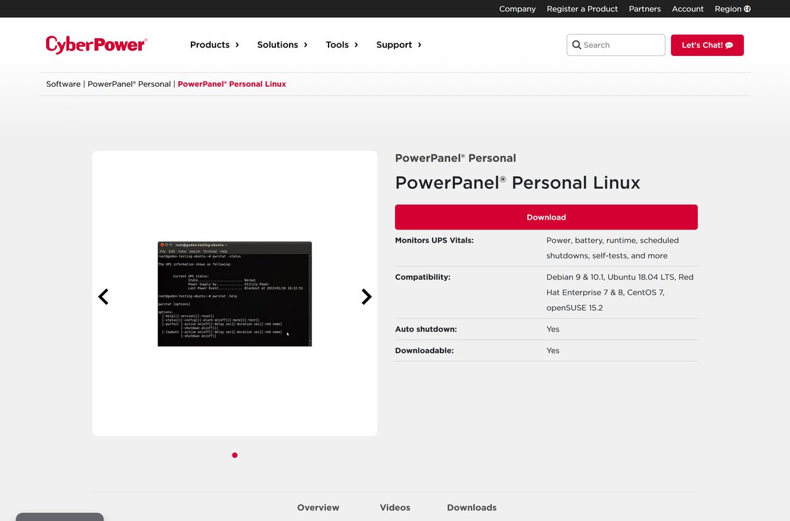
Task: Click the Auto shutdown label
Action: click(426, 329)
